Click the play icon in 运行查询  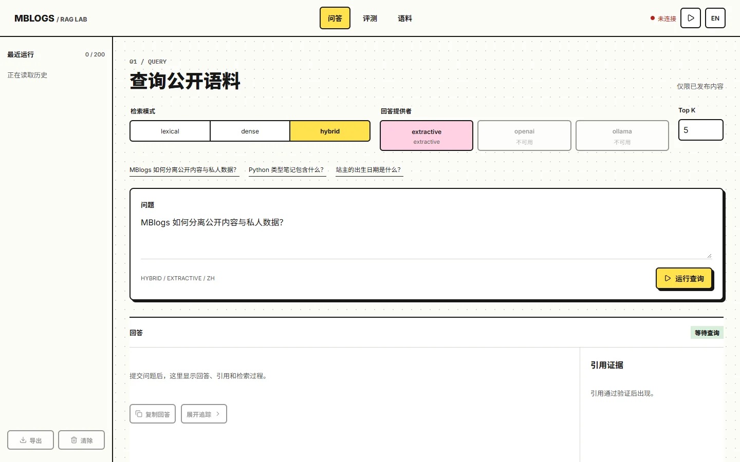(668, 278)
